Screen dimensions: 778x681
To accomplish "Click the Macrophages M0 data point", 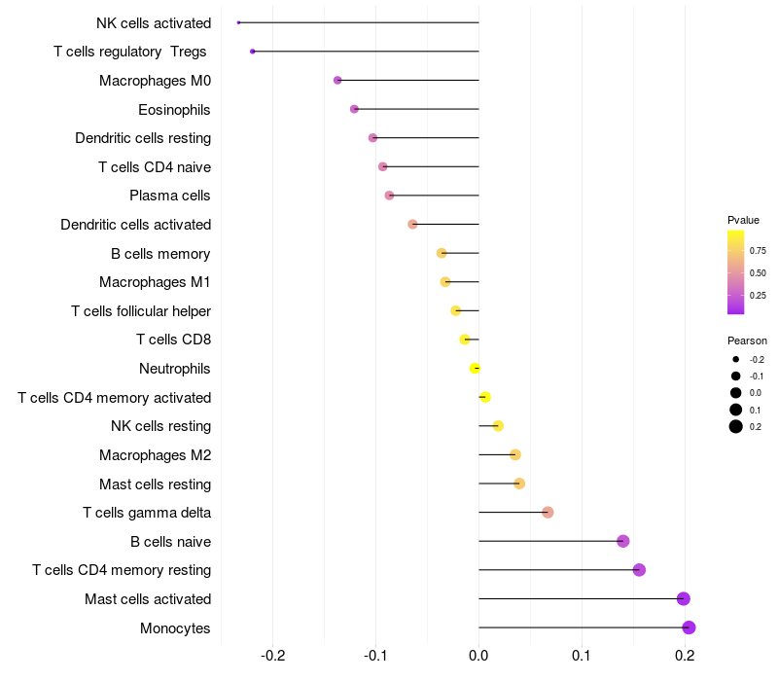I will pyautogui.click(x=337, y=80).
